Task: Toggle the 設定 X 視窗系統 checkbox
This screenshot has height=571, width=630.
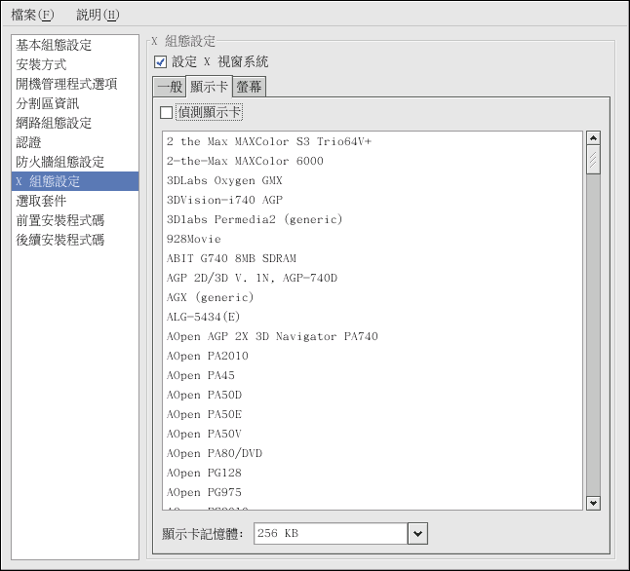Action: point(161,62)
